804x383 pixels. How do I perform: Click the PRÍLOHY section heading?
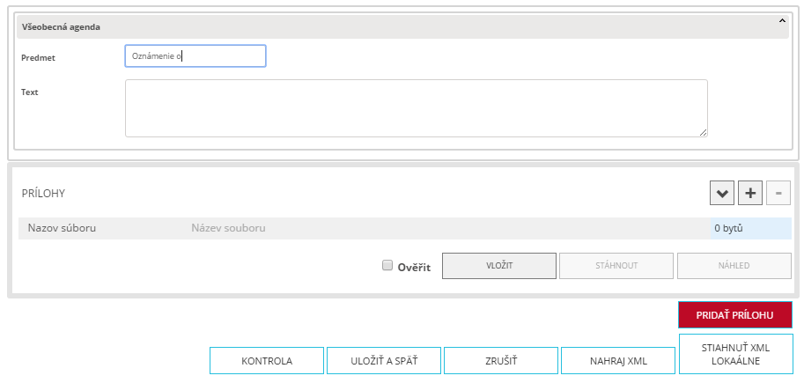pyautogui.click(x=44, y=193)
